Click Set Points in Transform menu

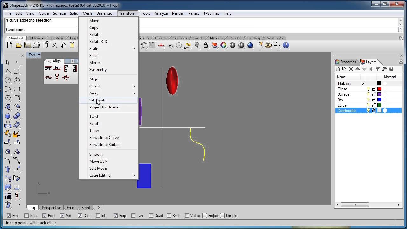[x=98, y=100]
